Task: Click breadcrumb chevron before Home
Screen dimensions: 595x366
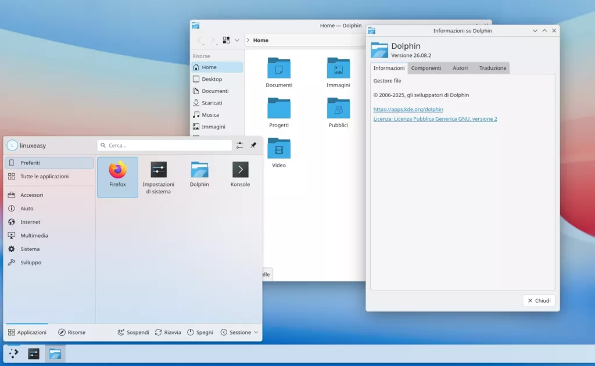Action: point(248,40)
